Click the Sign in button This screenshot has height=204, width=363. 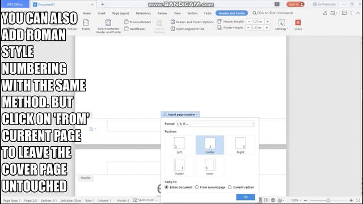[296, 4]
